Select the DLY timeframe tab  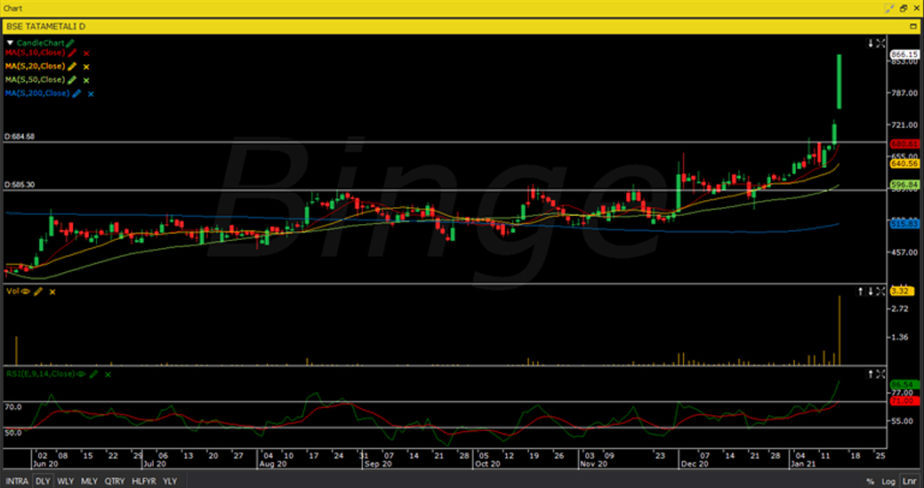click(x=43, y=481)
